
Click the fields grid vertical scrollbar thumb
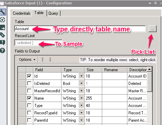coord(149,82)
